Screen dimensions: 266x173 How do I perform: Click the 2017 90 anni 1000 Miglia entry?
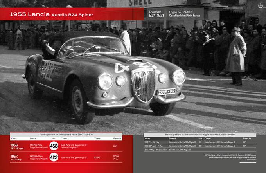[180, 150]
